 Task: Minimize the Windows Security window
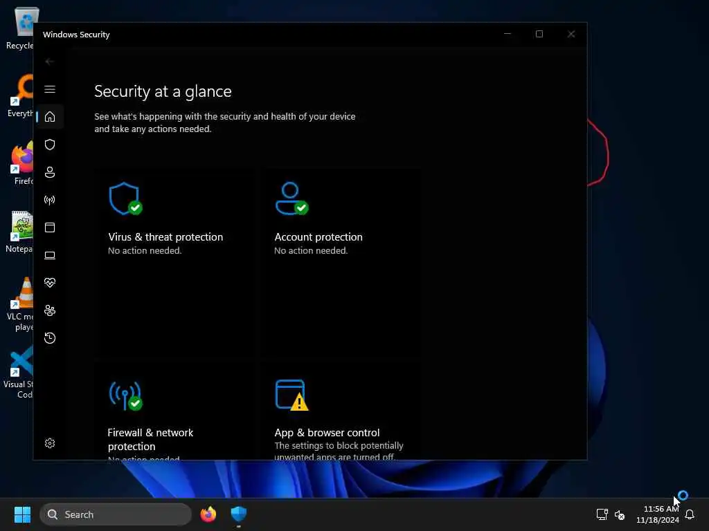click(x=508, y=34)
